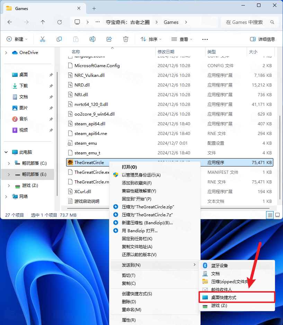The width and height of the screenshot is (283, 325).
Task: Click the 在 Games 中搜索 search box
Action: point(250,22)
